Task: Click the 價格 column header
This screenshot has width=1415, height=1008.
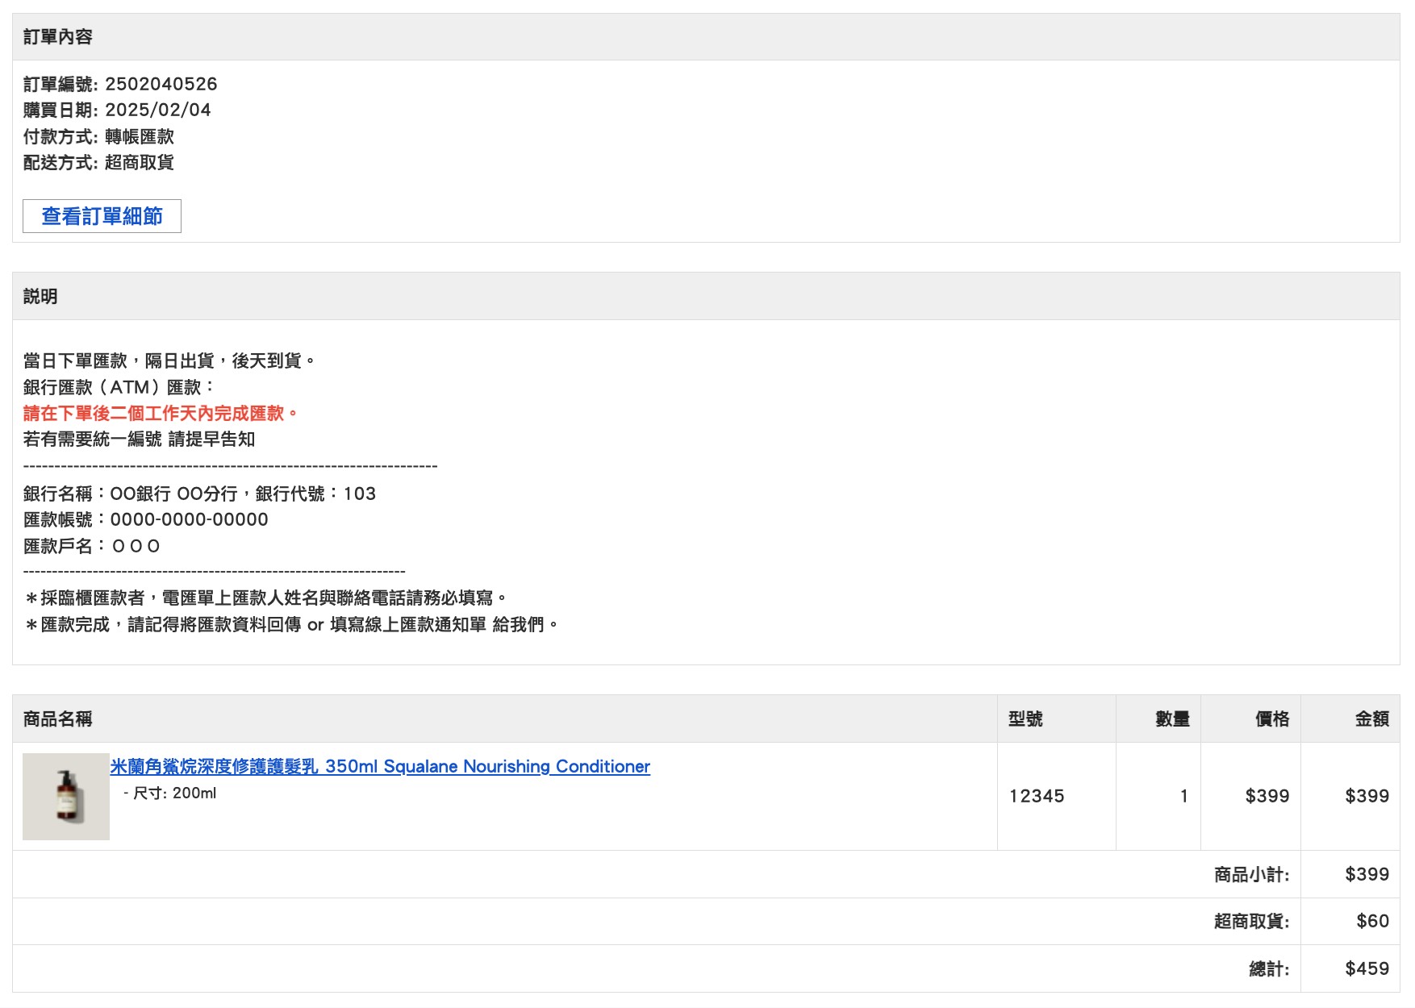Action: pyautogui.click(x=1271, y=719)
